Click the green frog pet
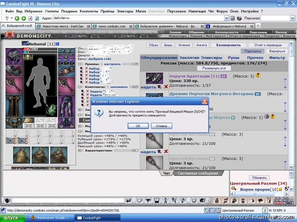 click(51, 110)
